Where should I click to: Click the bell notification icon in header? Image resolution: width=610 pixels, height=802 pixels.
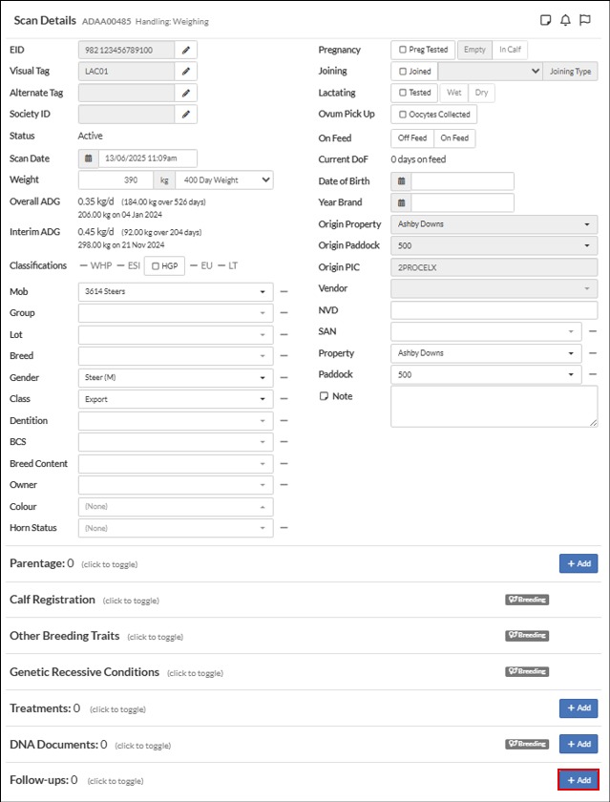565,20
